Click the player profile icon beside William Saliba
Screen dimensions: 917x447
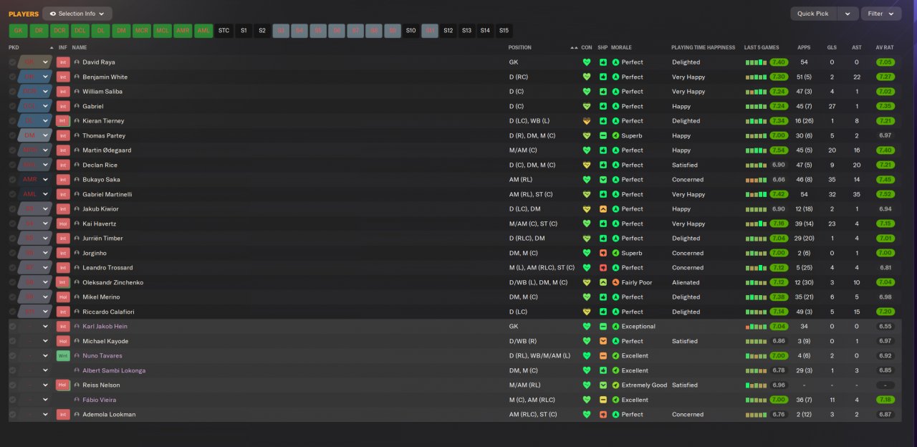click(x=77, y=92)
